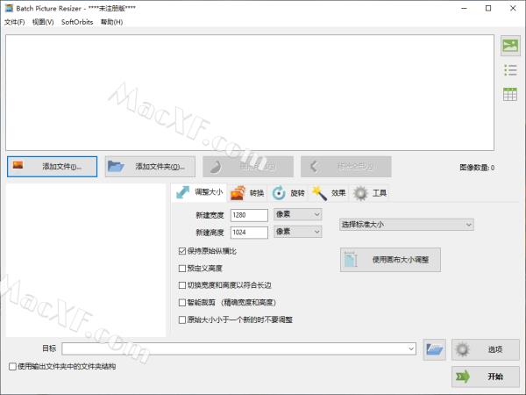This screenshot has width=526, height=395.
Task: Click the 添加文件夹 add folder button
Action: pyautogui.click(x=150, y=166)
